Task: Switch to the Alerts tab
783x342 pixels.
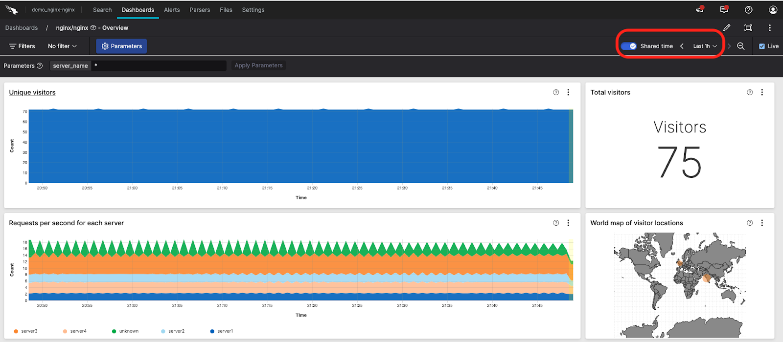Action: (172, 10)
